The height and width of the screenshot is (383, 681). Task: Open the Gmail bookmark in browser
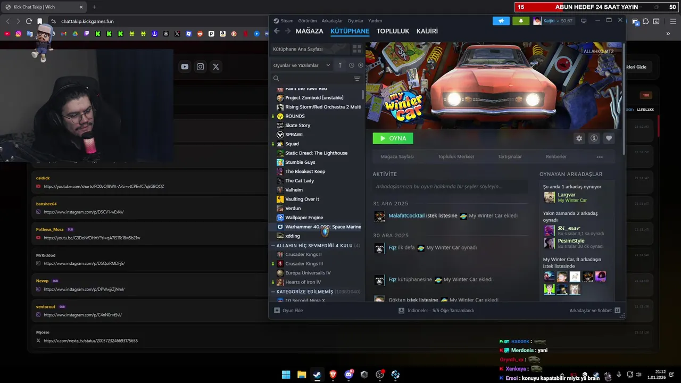coord(64,34)
